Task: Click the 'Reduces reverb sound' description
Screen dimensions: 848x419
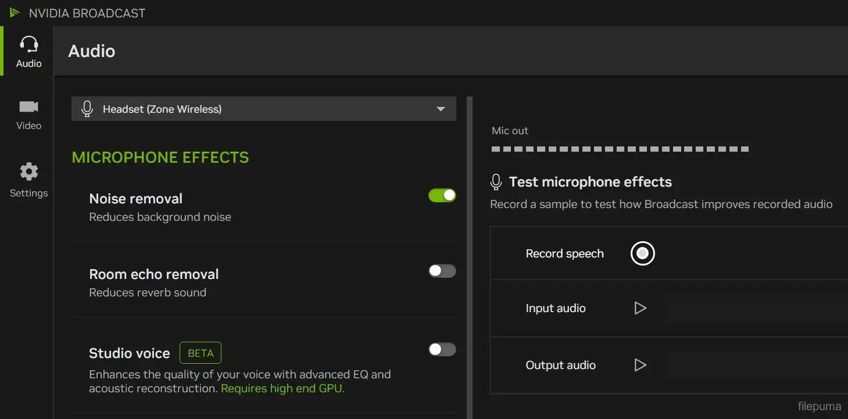Action: (x=148, y=293)
